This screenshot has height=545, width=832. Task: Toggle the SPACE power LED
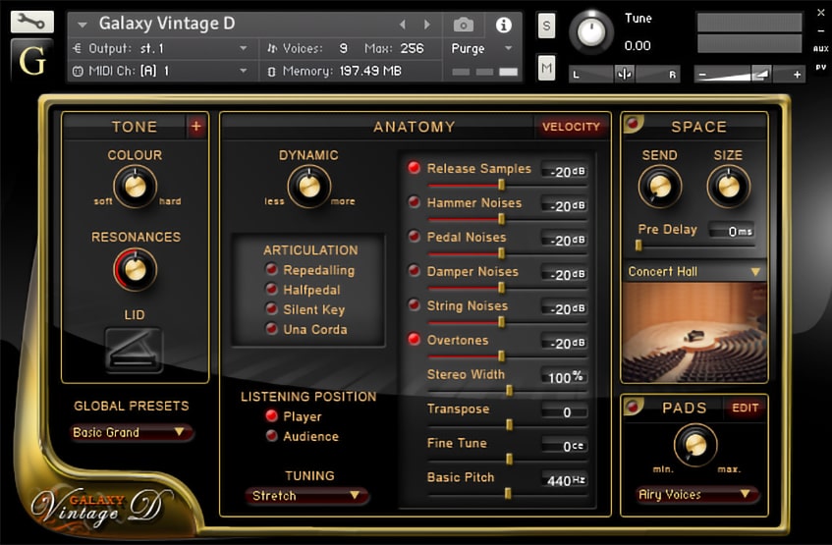click(632, 123)
